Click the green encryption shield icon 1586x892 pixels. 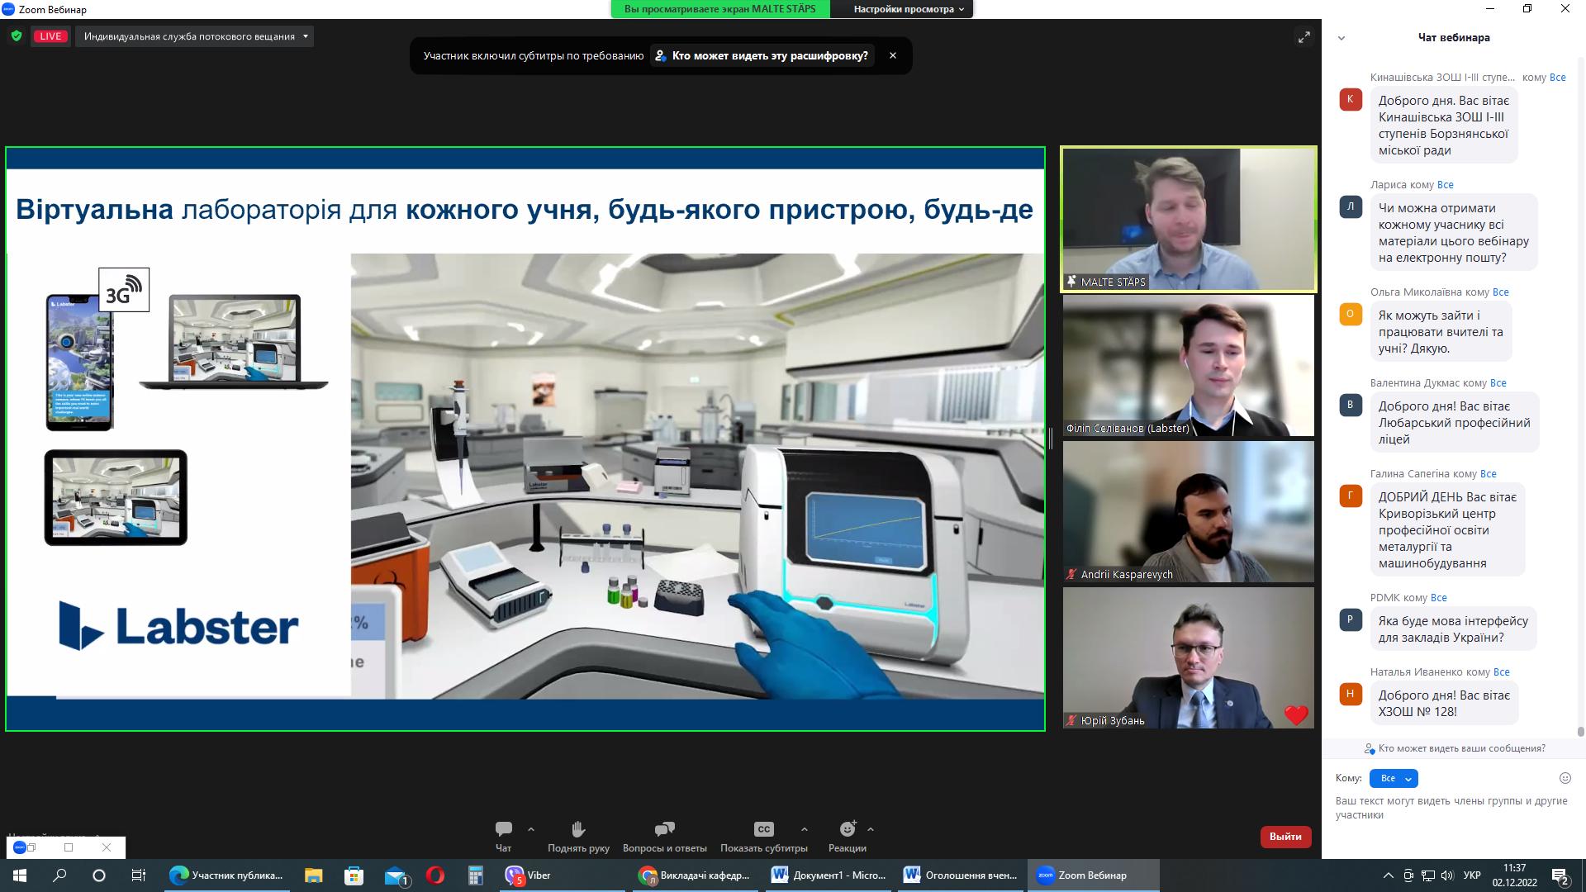point(17,36)
